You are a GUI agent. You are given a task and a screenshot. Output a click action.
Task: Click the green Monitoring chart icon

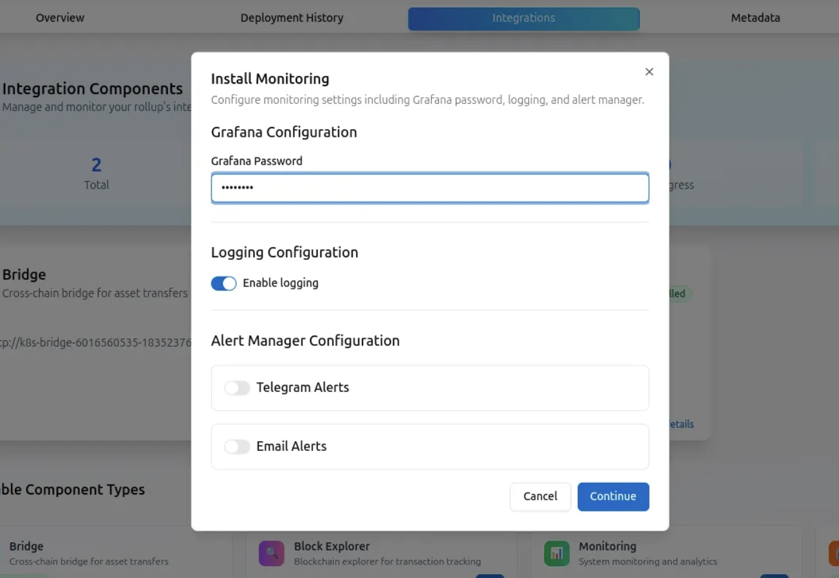click(556, 553)
